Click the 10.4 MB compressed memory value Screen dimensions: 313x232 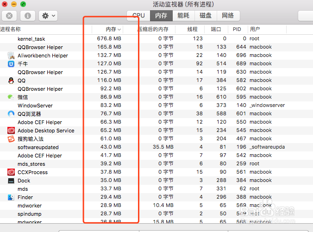[163, 205]
